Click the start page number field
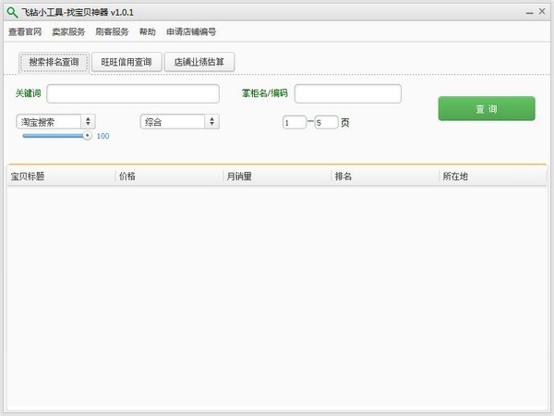 [x=295, y=122]
